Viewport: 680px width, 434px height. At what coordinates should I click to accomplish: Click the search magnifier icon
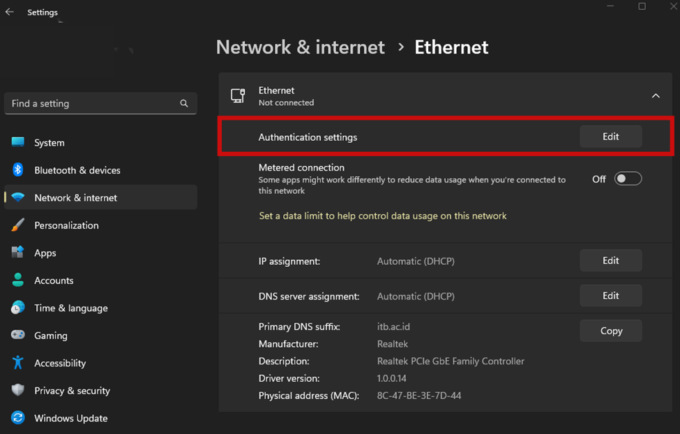pos(184,103)
